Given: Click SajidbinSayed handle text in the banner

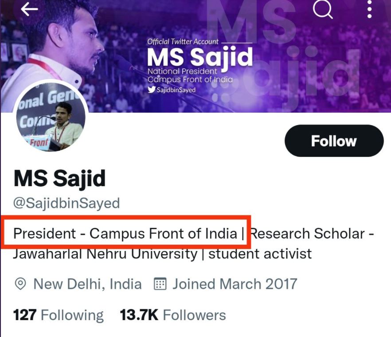Looking at the screenshot, I should (176, 90).
